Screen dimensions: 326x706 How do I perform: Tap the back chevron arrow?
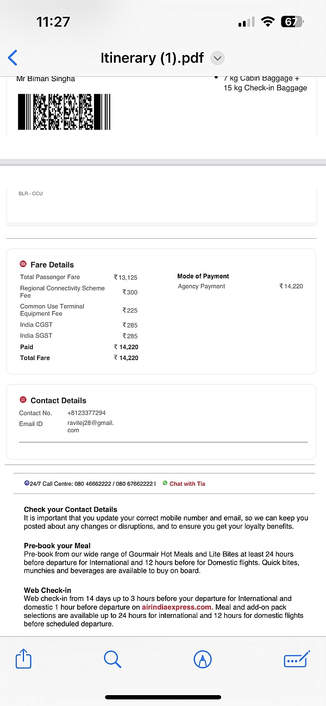tap(13, 58)
